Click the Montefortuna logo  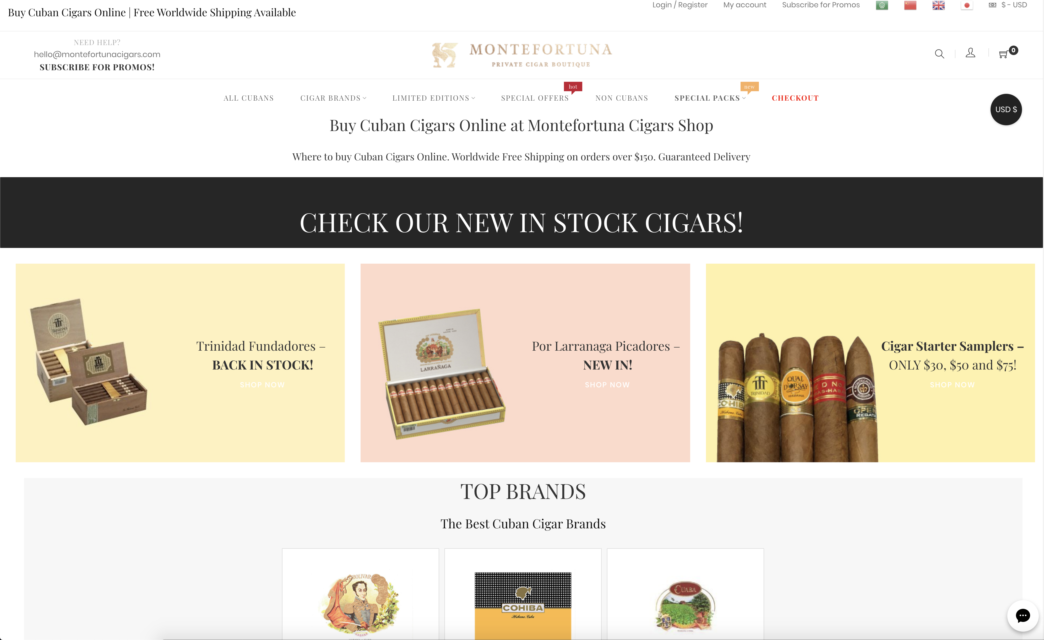point(522,55)
